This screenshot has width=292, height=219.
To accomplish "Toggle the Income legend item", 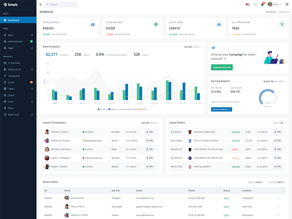I will point(102,109).
